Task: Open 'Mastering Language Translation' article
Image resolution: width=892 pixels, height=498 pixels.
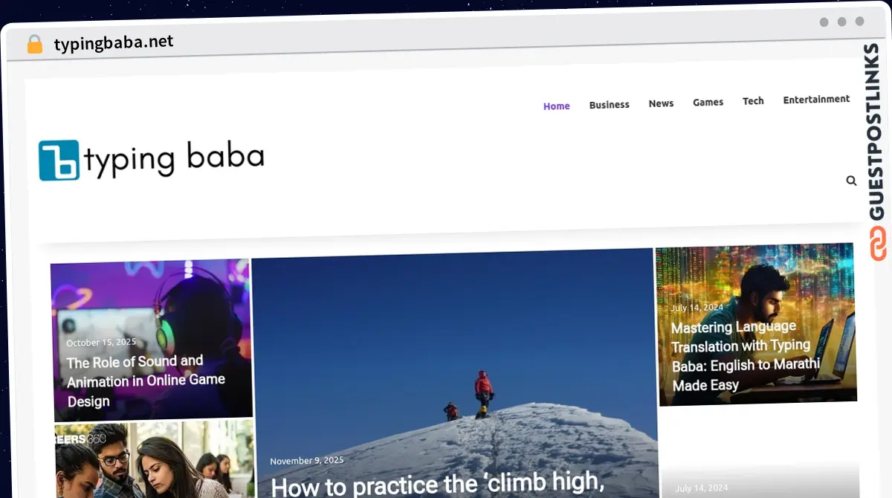Action: click(745, 356)
